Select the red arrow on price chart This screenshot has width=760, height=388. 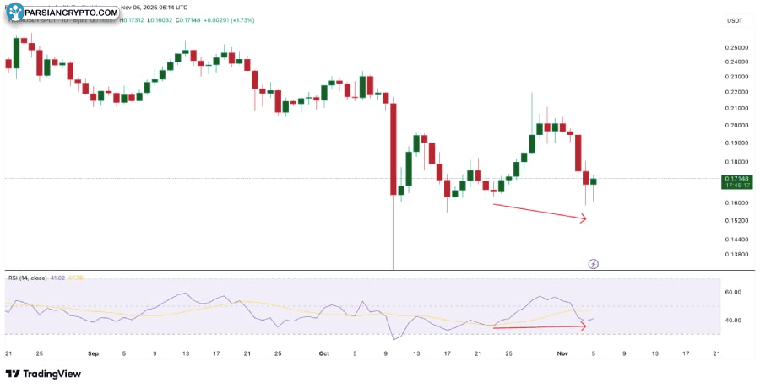539,212
